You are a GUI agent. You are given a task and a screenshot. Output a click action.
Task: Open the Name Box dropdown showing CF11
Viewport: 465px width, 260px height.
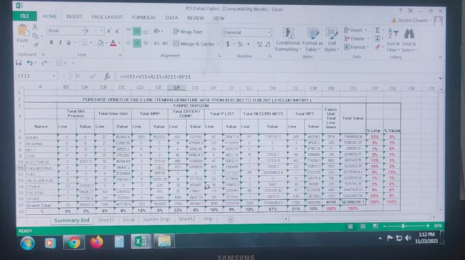coord(53,76)
